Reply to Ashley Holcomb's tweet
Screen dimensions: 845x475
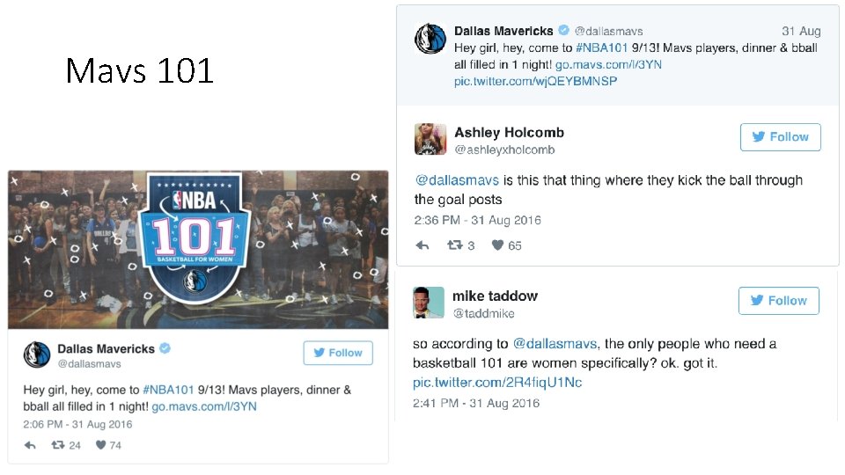point(422,245)
